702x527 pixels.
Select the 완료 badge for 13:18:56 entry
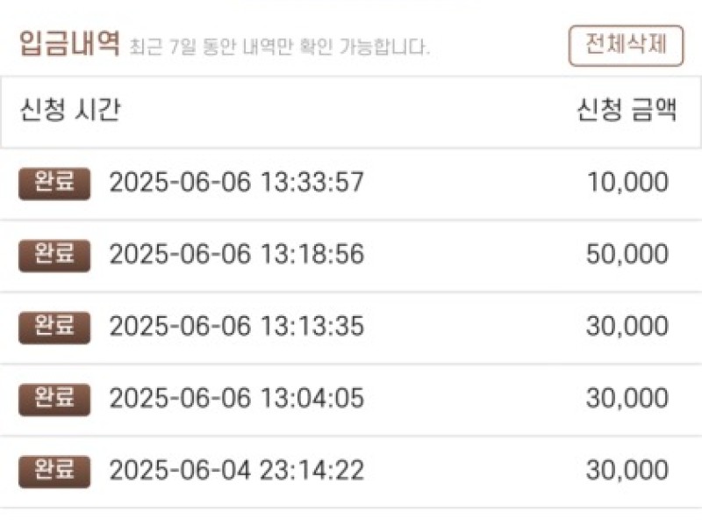point(54,256)
